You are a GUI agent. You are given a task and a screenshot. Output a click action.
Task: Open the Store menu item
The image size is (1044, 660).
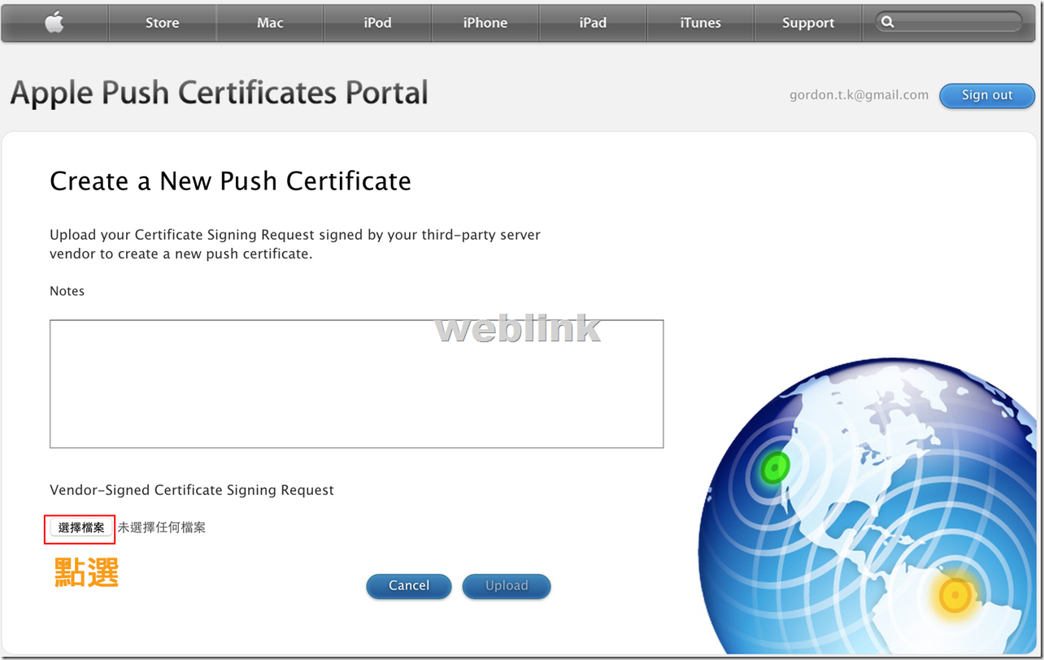click(x=163, y=23)
